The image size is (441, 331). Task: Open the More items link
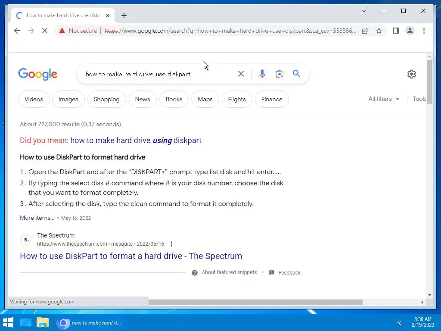point(37,218)
